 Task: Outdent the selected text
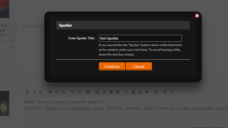coord(111,92)
